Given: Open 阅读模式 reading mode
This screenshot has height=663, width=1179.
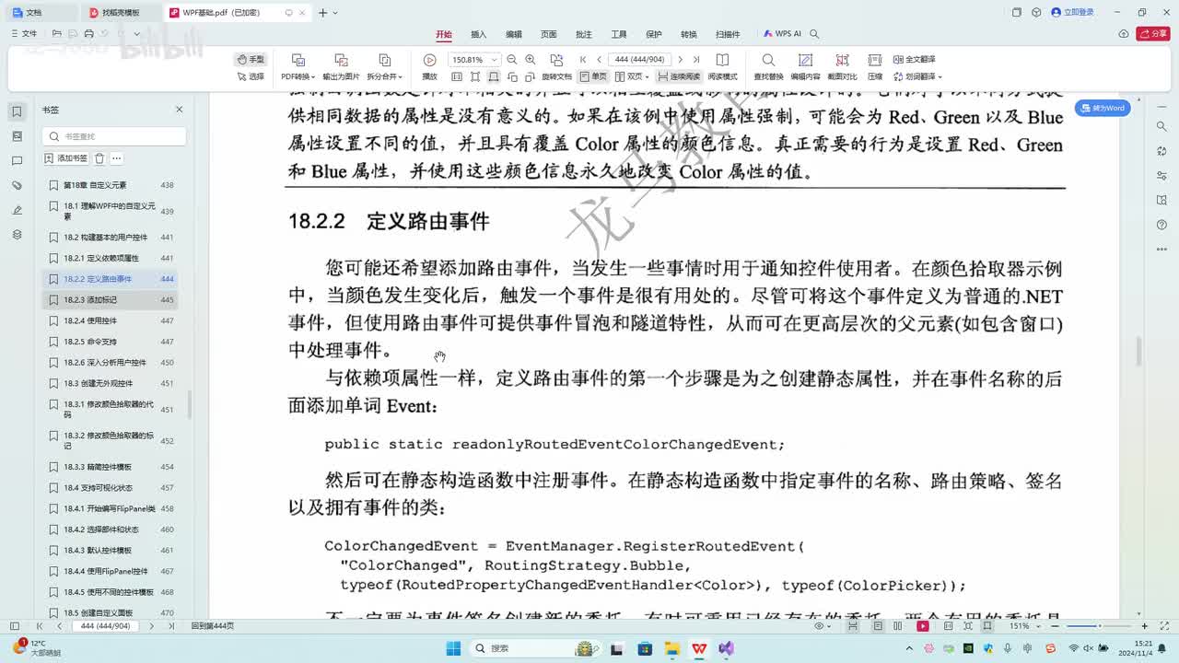Looking at the screenshot, I should (x=722, y=67).
